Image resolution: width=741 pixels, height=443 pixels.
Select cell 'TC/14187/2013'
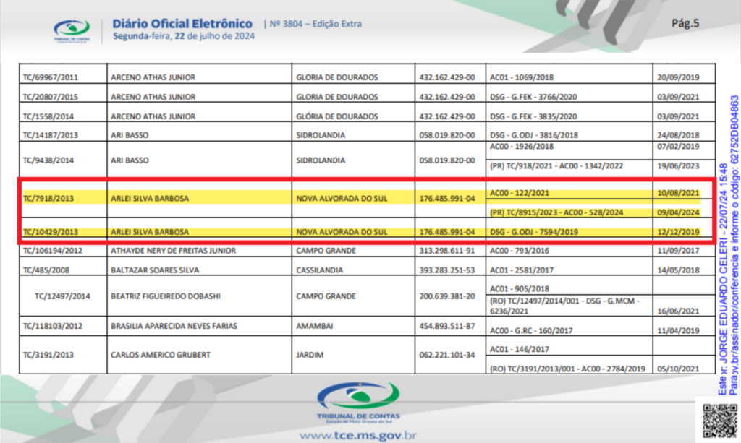(51, 135)
